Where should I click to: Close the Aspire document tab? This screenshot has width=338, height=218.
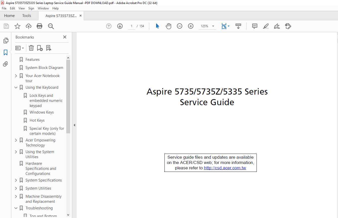point(80,16)
